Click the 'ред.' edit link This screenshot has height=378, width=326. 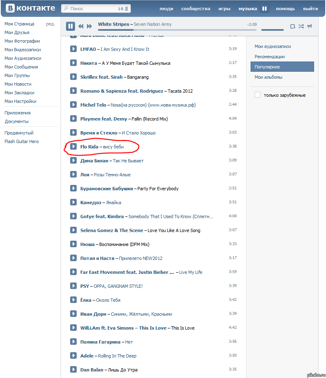[x=50, y=24]
